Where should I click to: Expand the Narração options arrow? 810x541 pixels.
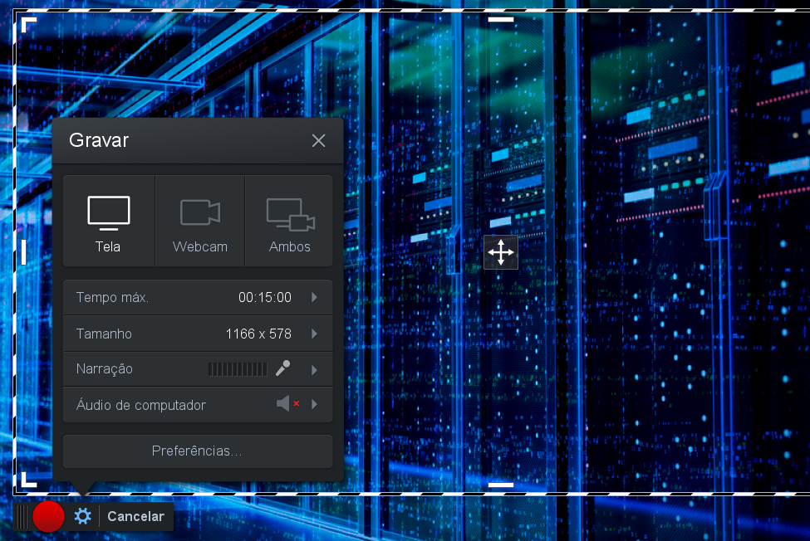pyautogui.click(x=315, y=369)
